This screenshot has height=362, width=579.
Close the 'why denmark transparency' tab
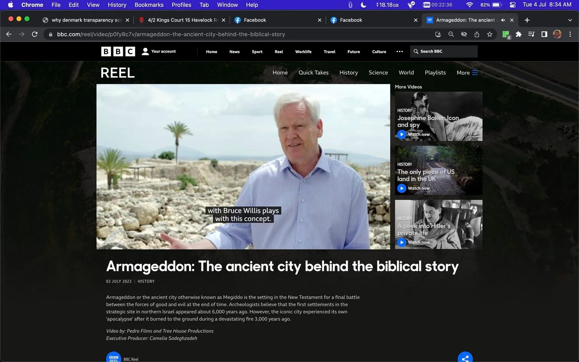(x=127, y=20)
